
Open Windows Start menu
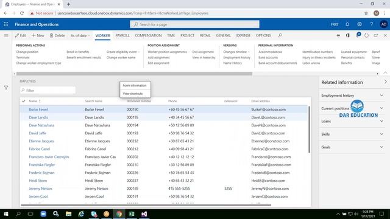tap(6, 214)
